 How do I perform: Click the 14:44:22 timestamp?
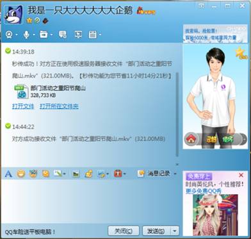[23, 127]
